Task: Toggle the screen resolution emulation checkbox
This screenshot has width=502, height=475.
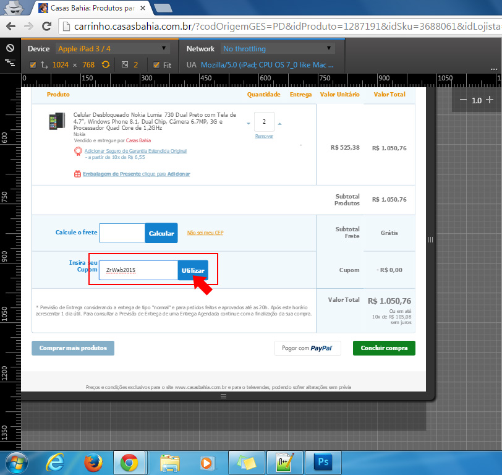Action: 33,64
